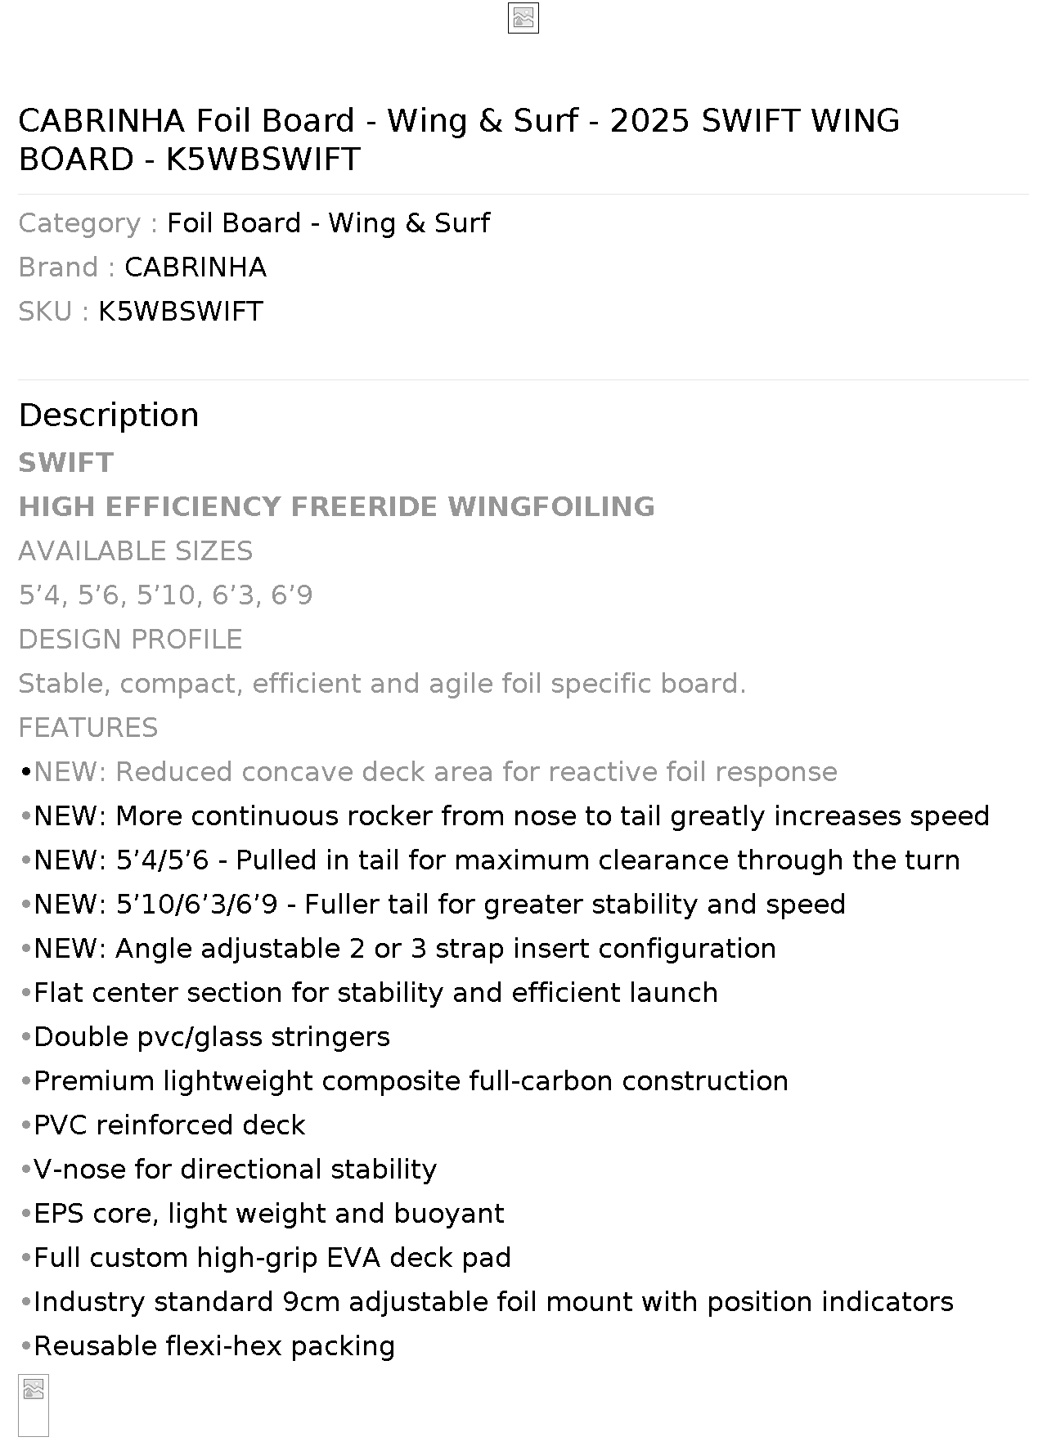The height and width of the screenshot is (1455, 1047).
Task: Open the Foil Board - Wing & Surf category link
Action: (x=328, y=223)
